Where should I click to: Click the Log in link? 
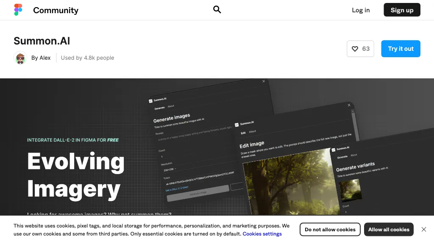point(361,10)
